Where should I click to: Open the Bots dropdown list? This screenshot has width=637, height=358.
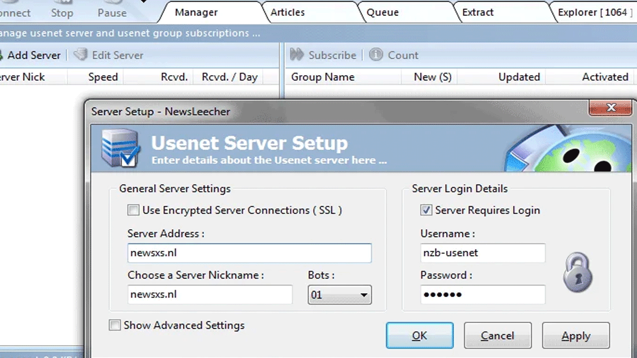[x=364, y=295]
